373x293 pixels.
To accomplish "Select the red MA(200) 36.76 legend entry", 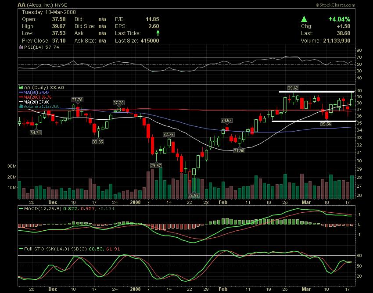I will tap(35, 97).
